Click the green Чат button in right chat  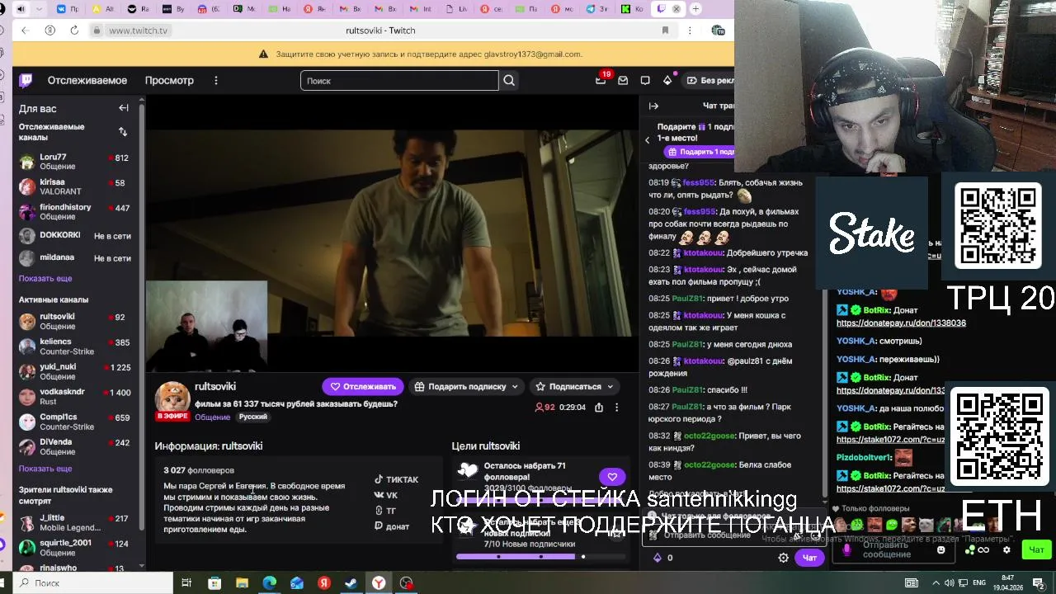point(1036,549)
